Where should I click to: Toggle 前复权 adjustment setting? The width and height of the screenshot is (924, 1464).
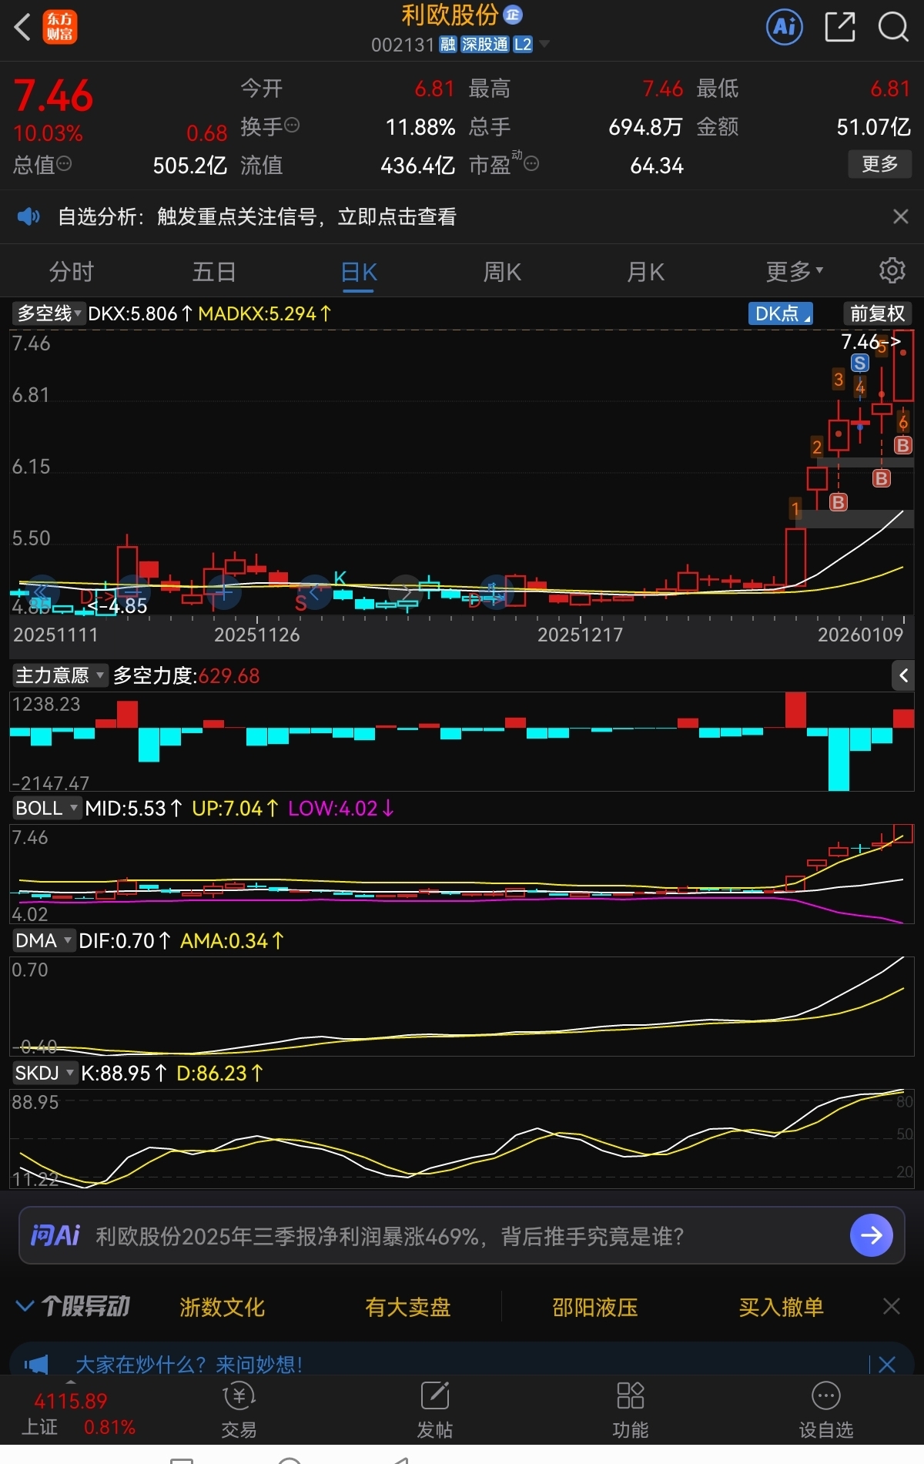(877, 313)
